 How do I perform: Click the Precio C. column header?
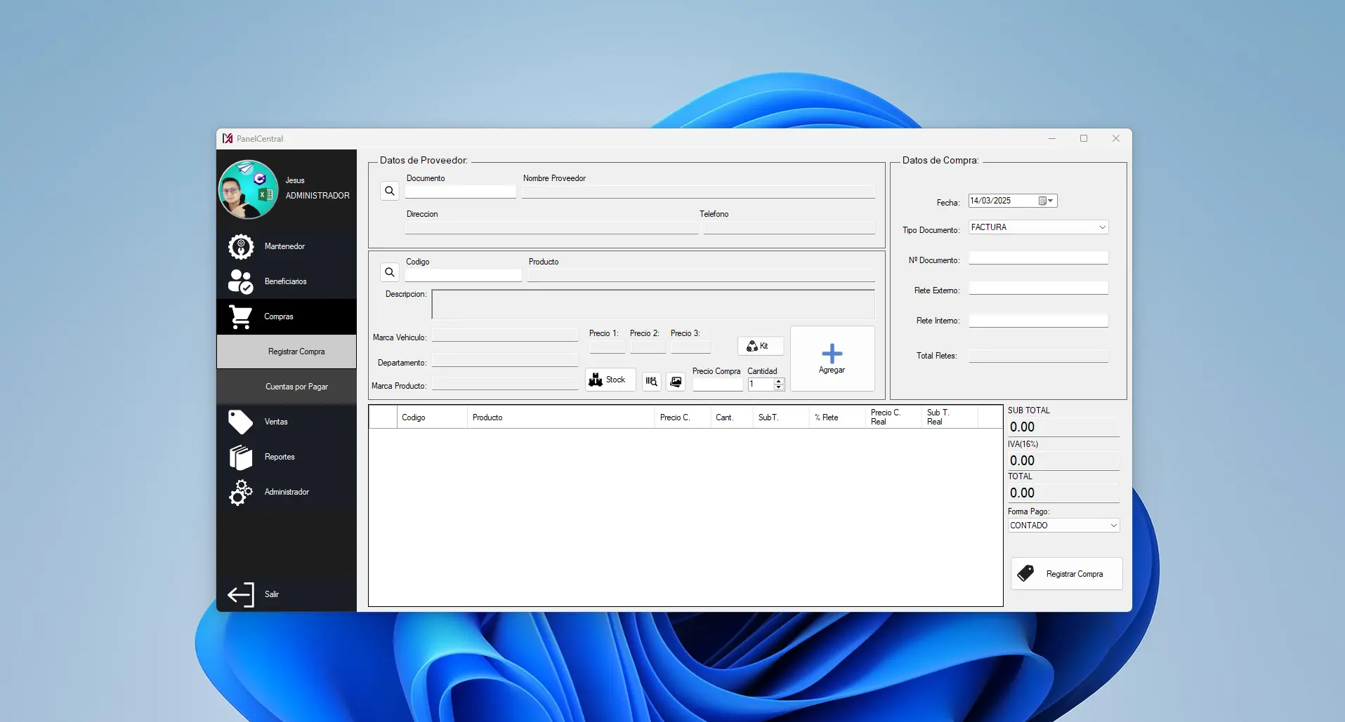click(682, 417)
